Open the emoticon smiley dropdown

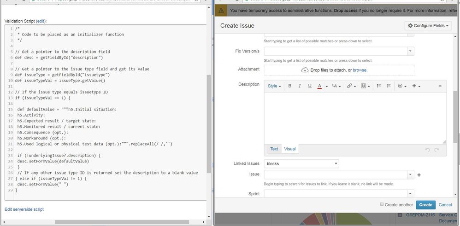coord(402,86)
